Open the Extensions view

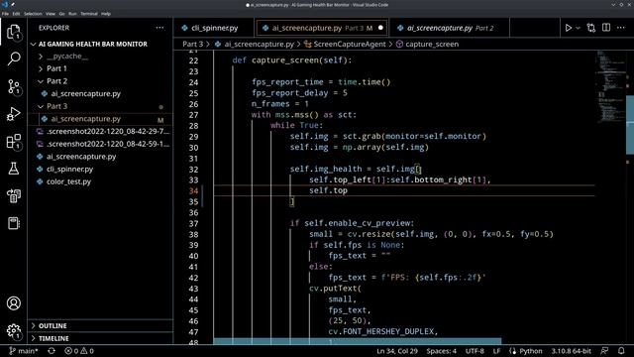tap(13, 142)
